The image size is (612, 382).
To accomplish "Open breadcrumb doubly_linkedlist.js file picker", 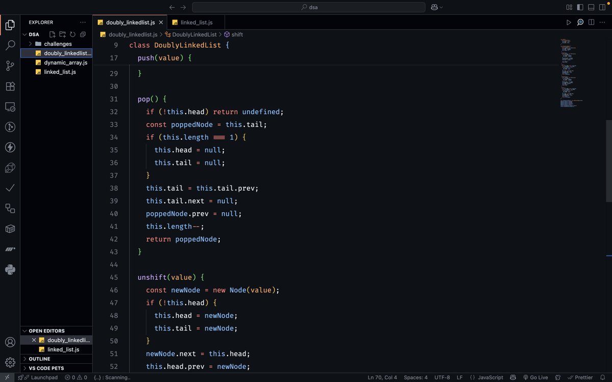I will 129,35.
